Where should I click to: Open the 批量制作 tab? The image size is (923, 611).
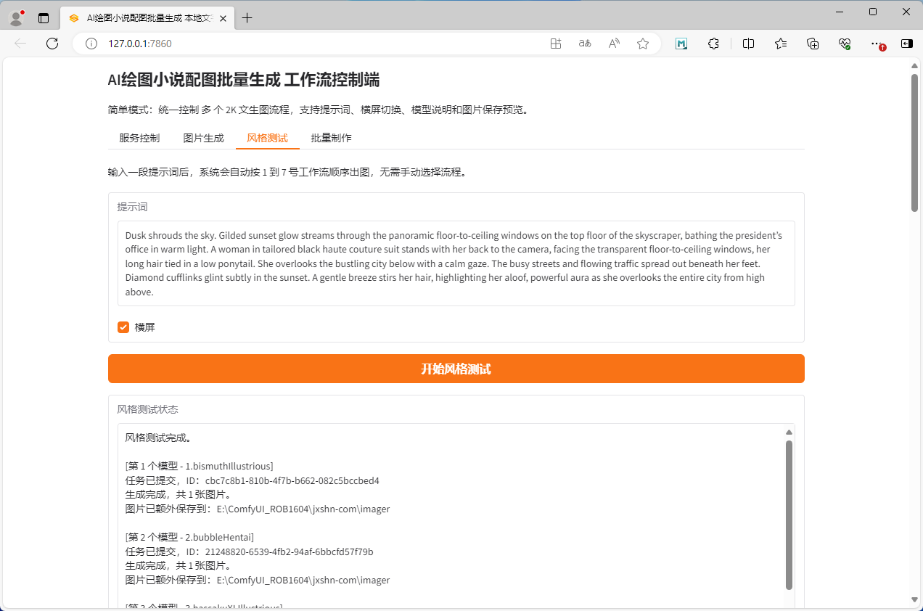point(331,138)
